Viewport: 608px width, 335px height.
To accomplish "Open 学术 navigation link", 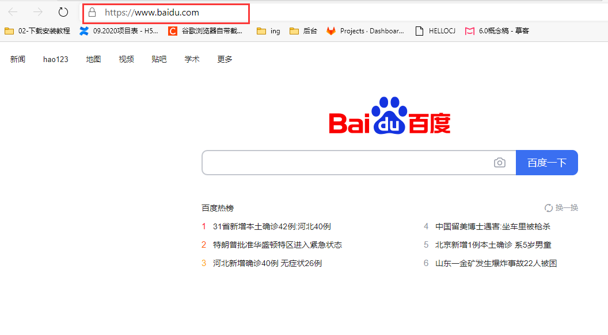I will coord(192,59).
